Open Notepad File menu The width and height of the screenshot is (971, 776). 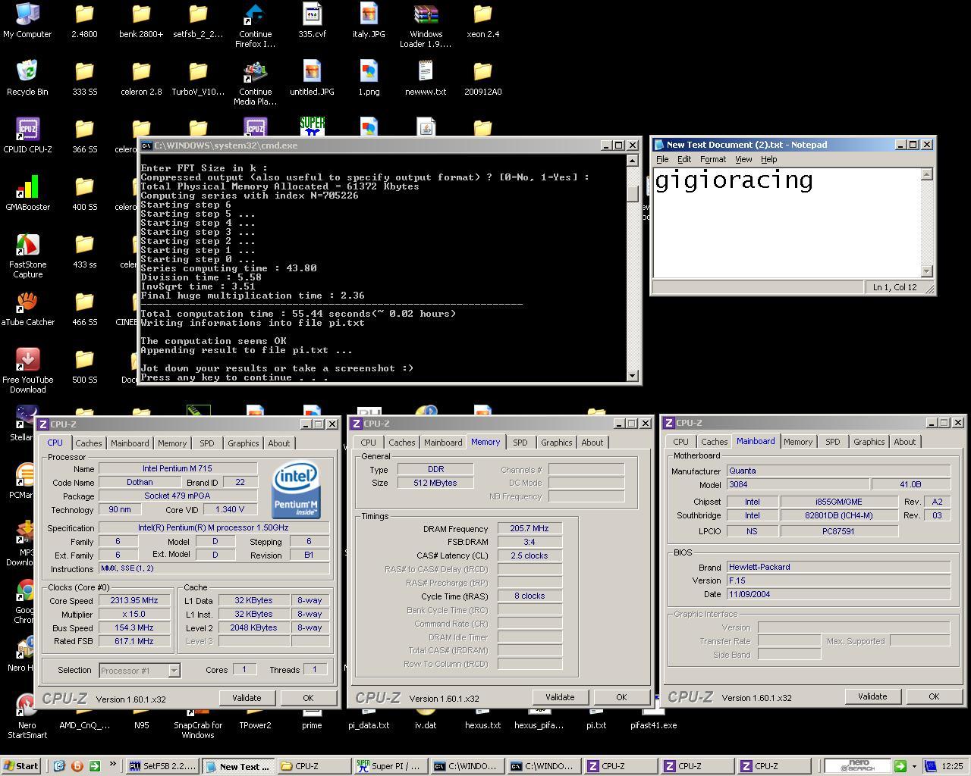[662, 159]
